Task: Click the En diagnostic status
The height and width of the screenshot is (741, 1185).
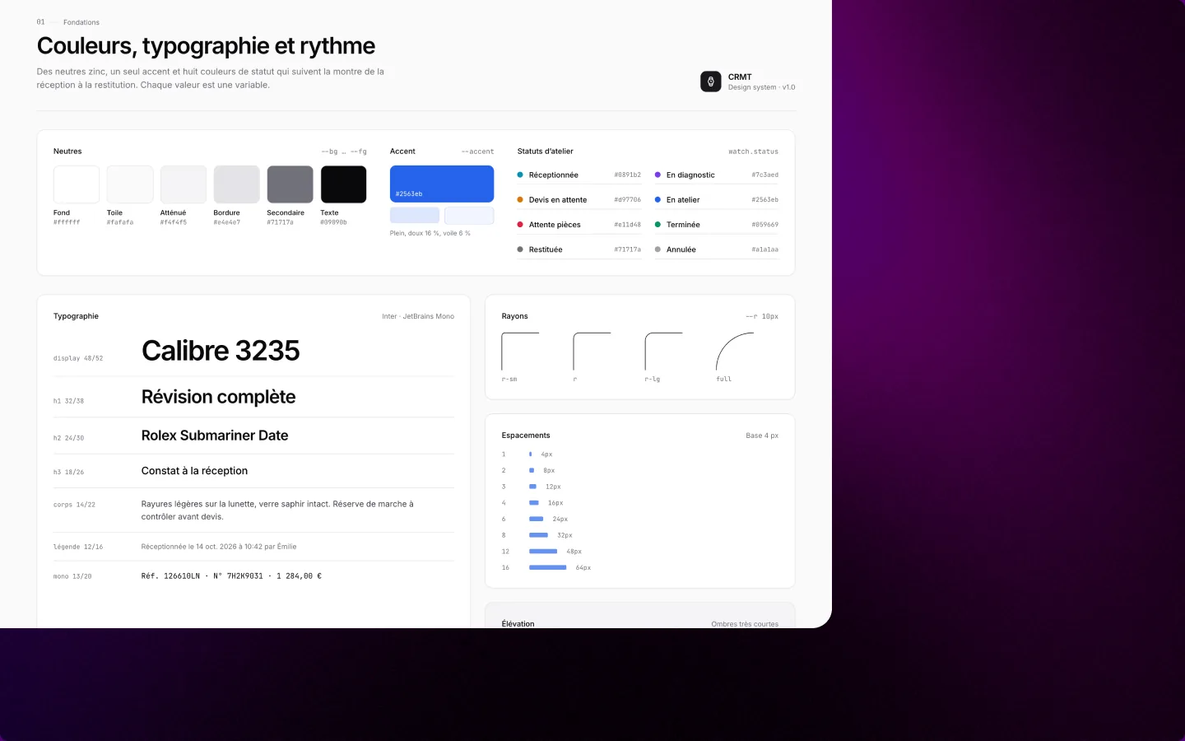Action: coord(716,175)
